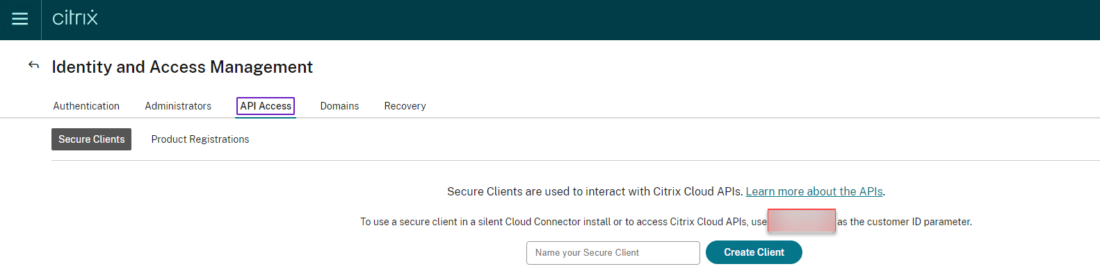Switch to Product Registrations sub-tab
1100x280 pixels.
coord(200,139)
